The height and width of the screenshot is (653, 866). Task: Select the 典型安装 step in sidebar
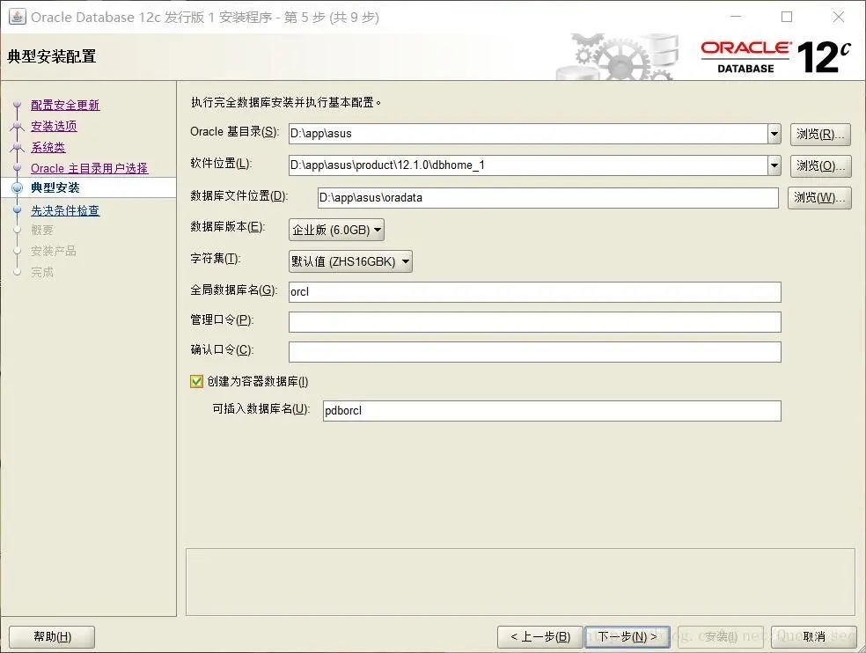pyautogui.click(x=55, y=187)
